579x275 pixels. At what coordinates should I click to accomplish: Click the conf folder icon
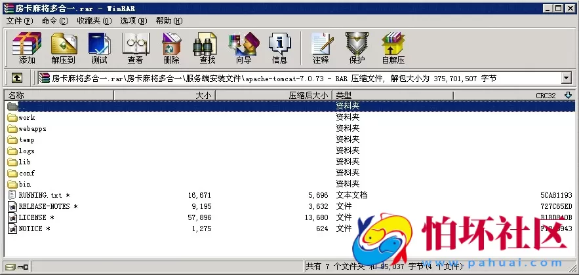click(12, 173)
